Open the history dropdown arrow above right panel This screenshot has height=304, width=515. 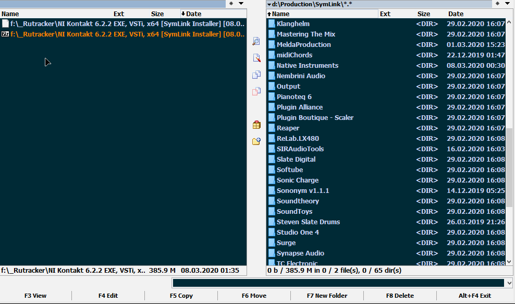(508, 4)
